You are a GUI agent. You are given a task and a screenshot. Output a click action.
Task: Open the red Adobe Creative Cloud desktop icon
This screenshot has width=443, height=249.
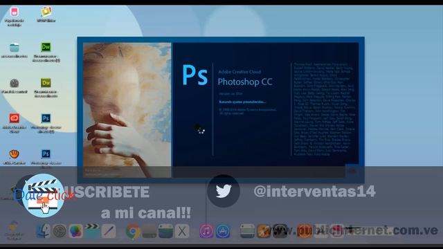[14, 118]
